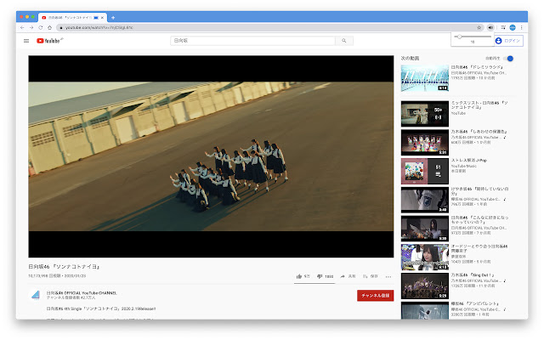Screen dimensions: 544x340
Task: Open the Chrome profile avatar
Action: (513, 27)
